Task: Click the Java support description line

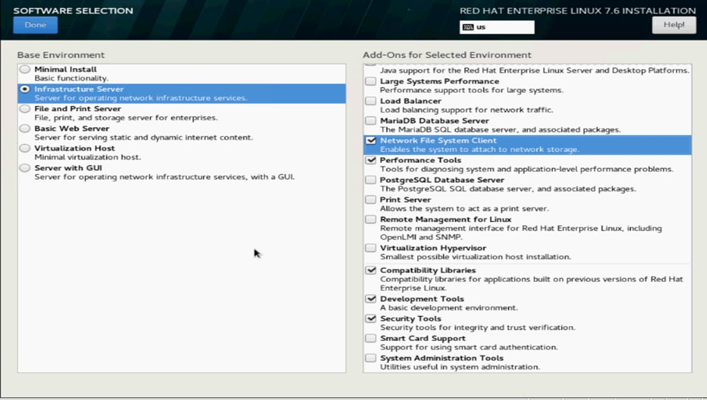Action: (x=535, y=71)
